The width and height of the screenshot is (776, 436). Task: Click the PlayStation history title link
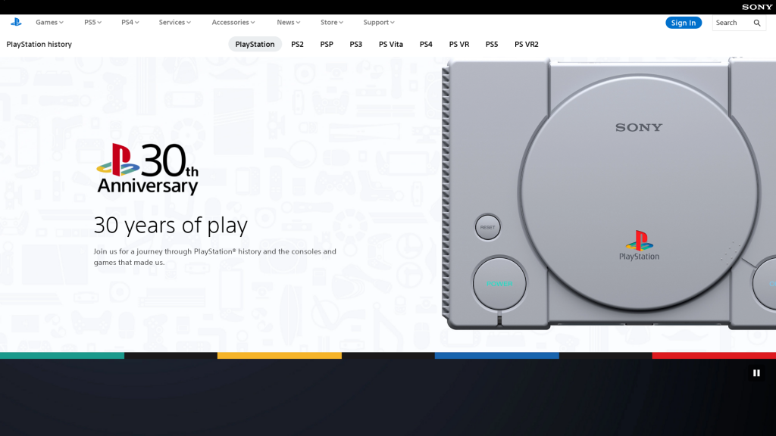click(x=39, y=45)
